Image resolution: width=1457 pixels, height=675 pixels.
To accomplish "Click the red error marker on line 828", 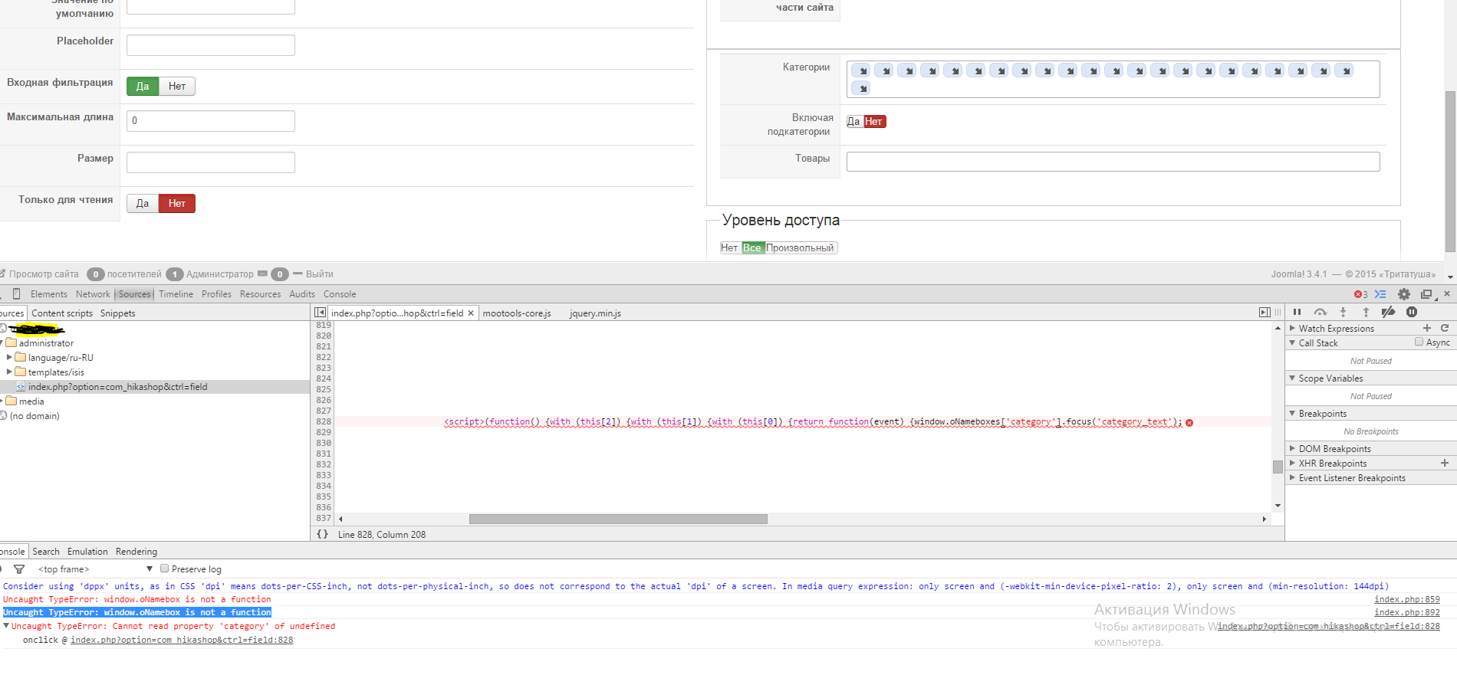I will pyautogui.click(x=1189, y=422).
